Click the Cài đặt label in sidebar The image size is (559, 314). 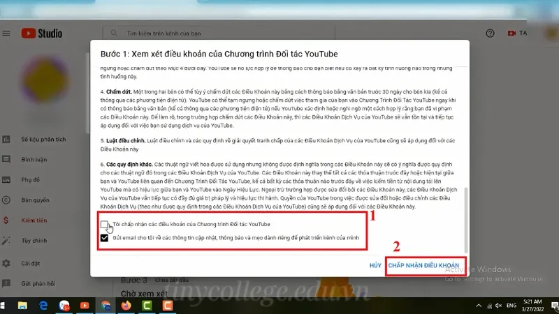click(30, 264)
